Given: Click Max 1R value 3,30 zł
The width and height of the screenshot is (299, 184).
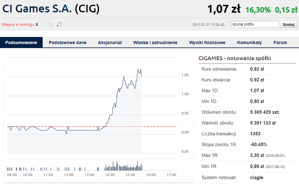Looking at the screenshot, I should click(x=257, y=155).
